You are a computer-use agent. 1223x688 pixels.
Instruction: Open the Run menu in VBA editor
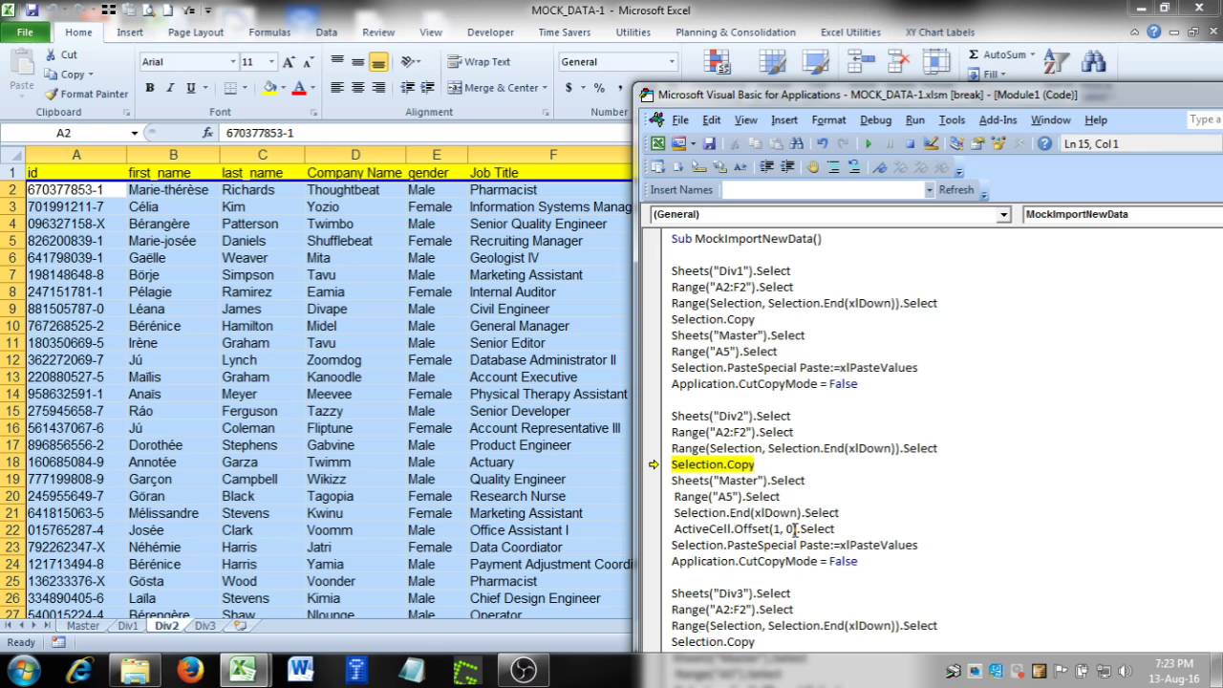click(914, 119)
